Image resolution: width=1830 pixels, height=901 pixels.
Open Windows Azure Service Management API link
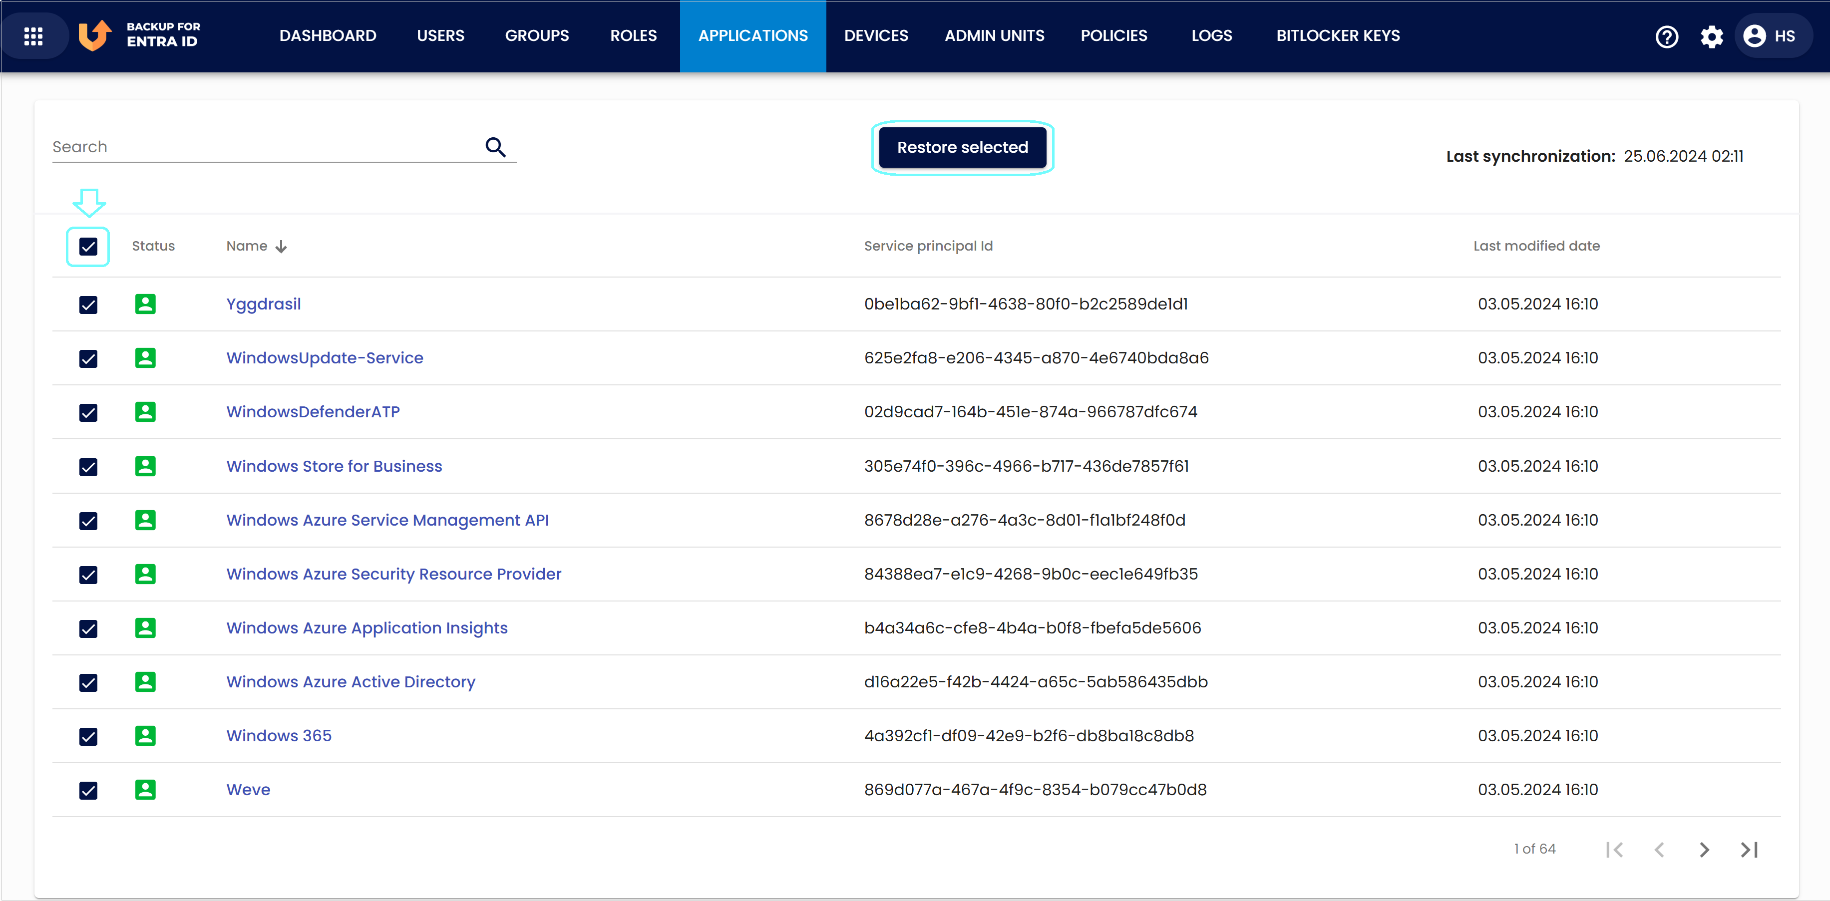[387, 520]
